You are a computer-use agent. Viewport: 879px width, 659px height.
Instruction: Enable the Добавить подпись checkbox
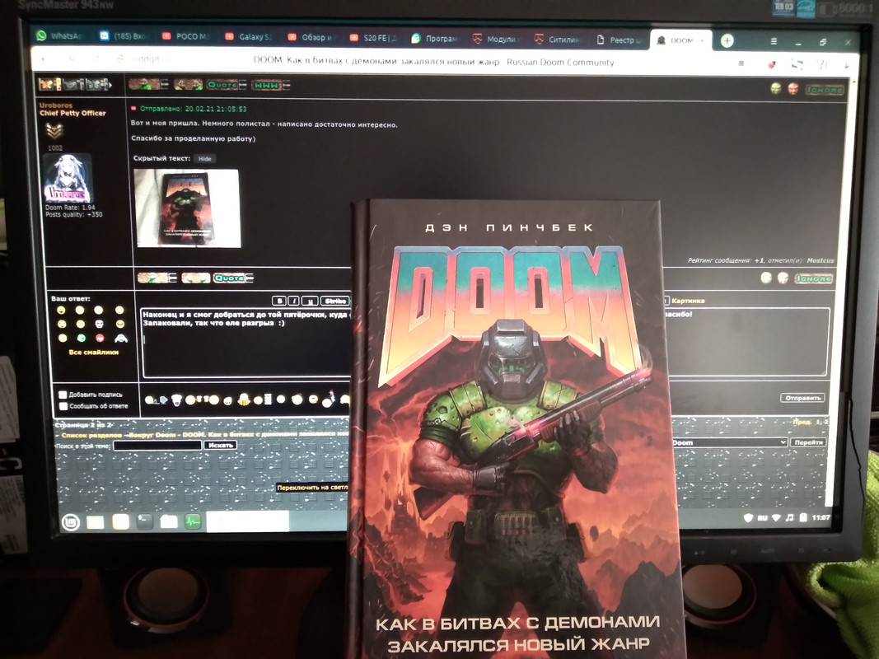[63, 395]
